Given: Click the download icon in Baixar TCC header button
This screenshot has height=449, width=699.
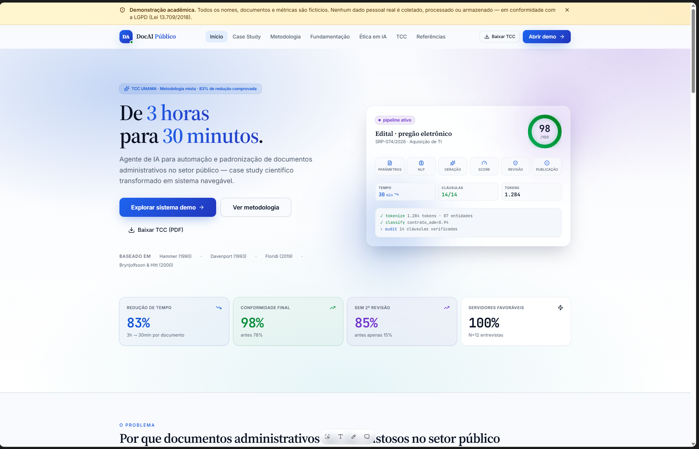Looking at the screenshot, I should [x=487, y=37].
